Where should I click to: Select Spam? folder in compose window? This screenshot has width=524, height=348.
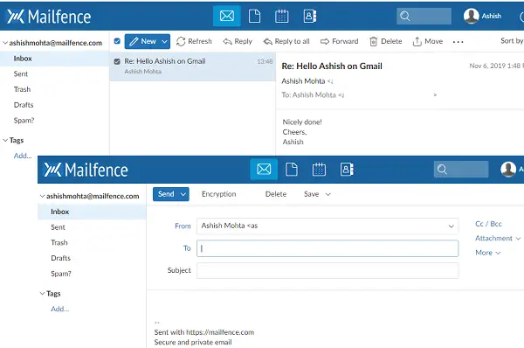pyautogui.click(x=61, y=274)
